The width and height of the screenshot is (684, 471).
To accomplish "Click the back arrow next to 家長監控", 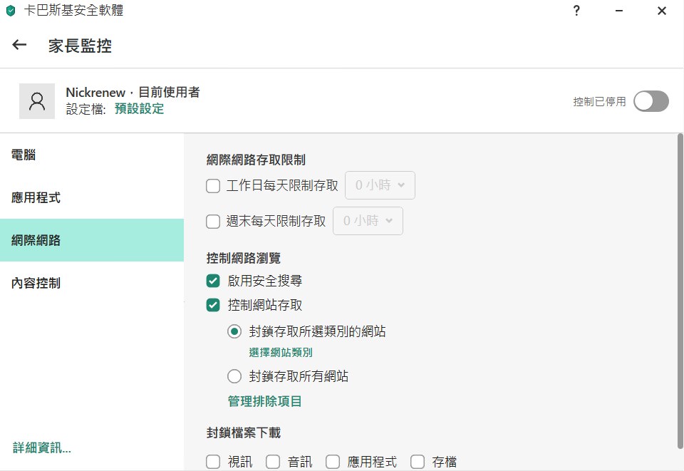I will pyautogui.click(x=19, y=45).
